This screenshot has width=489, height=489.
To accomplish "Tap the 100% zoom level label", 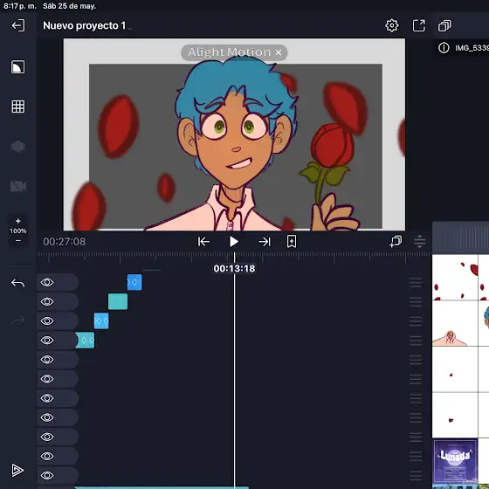I will tap(18, 231).
